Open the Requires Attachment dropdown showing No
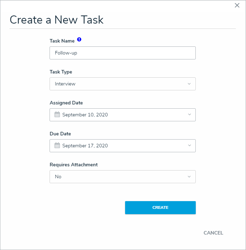 (x=122, y=177)
